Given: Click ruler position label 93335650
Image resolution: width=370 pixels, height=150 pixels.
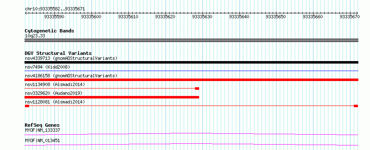Looking at the screenshot, I should (276, 17).
